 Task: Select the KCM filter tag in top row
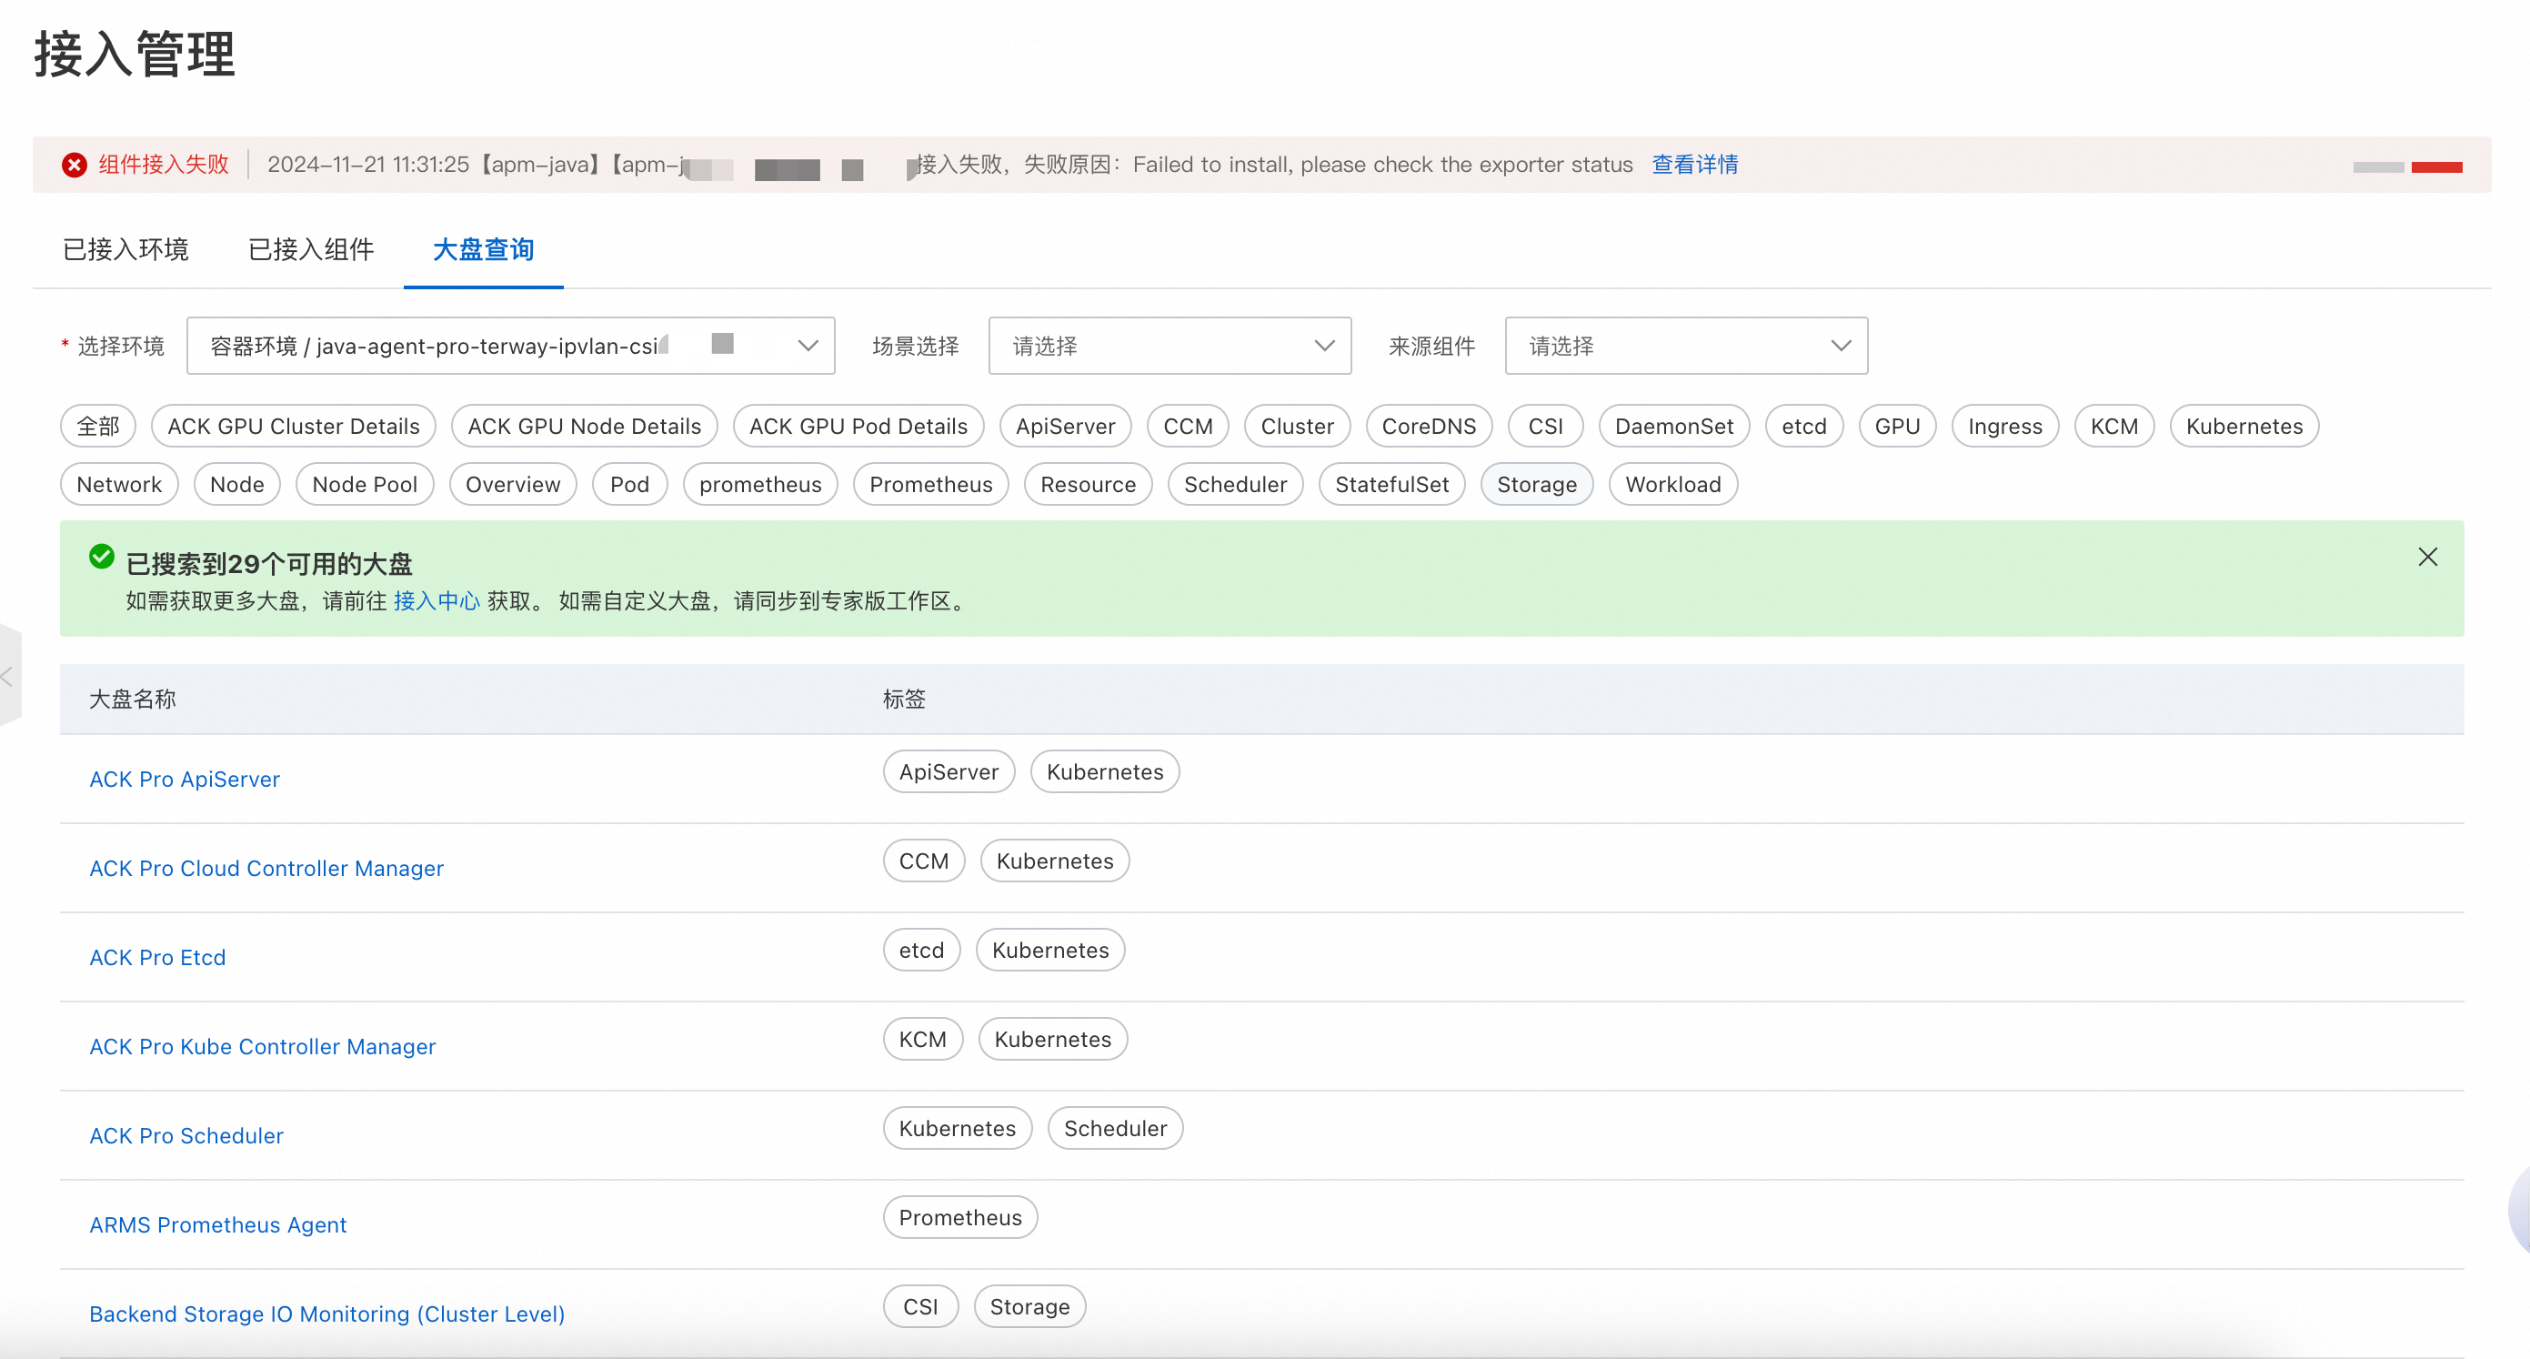click(x=2114, y=427)
